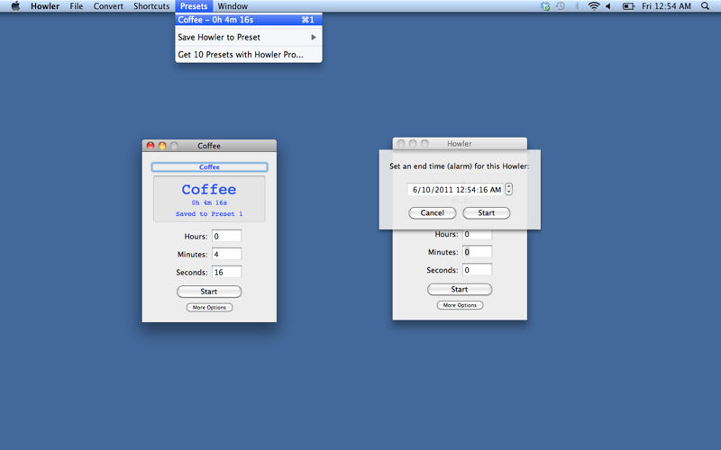
Task: Open More Options in Coffee window
Action: (209, 307)
